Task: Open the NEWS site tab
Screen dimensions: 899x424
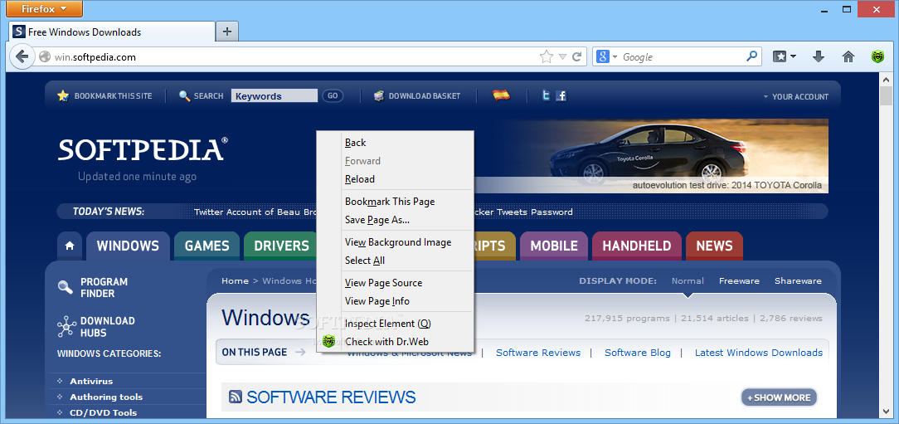Action: coord(714,246)
